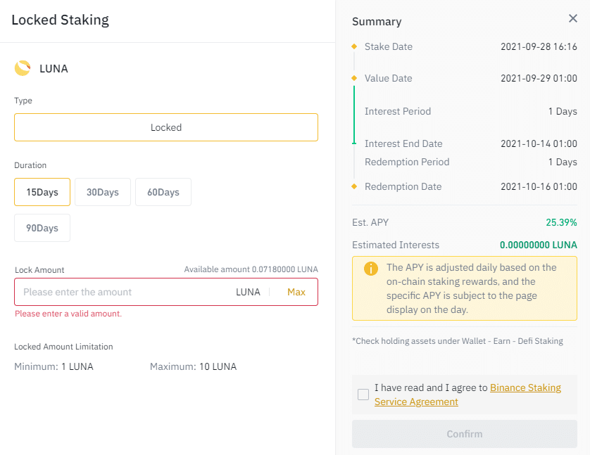
Task: Click the green interest period timeline bar
Action: coord(354,115)
